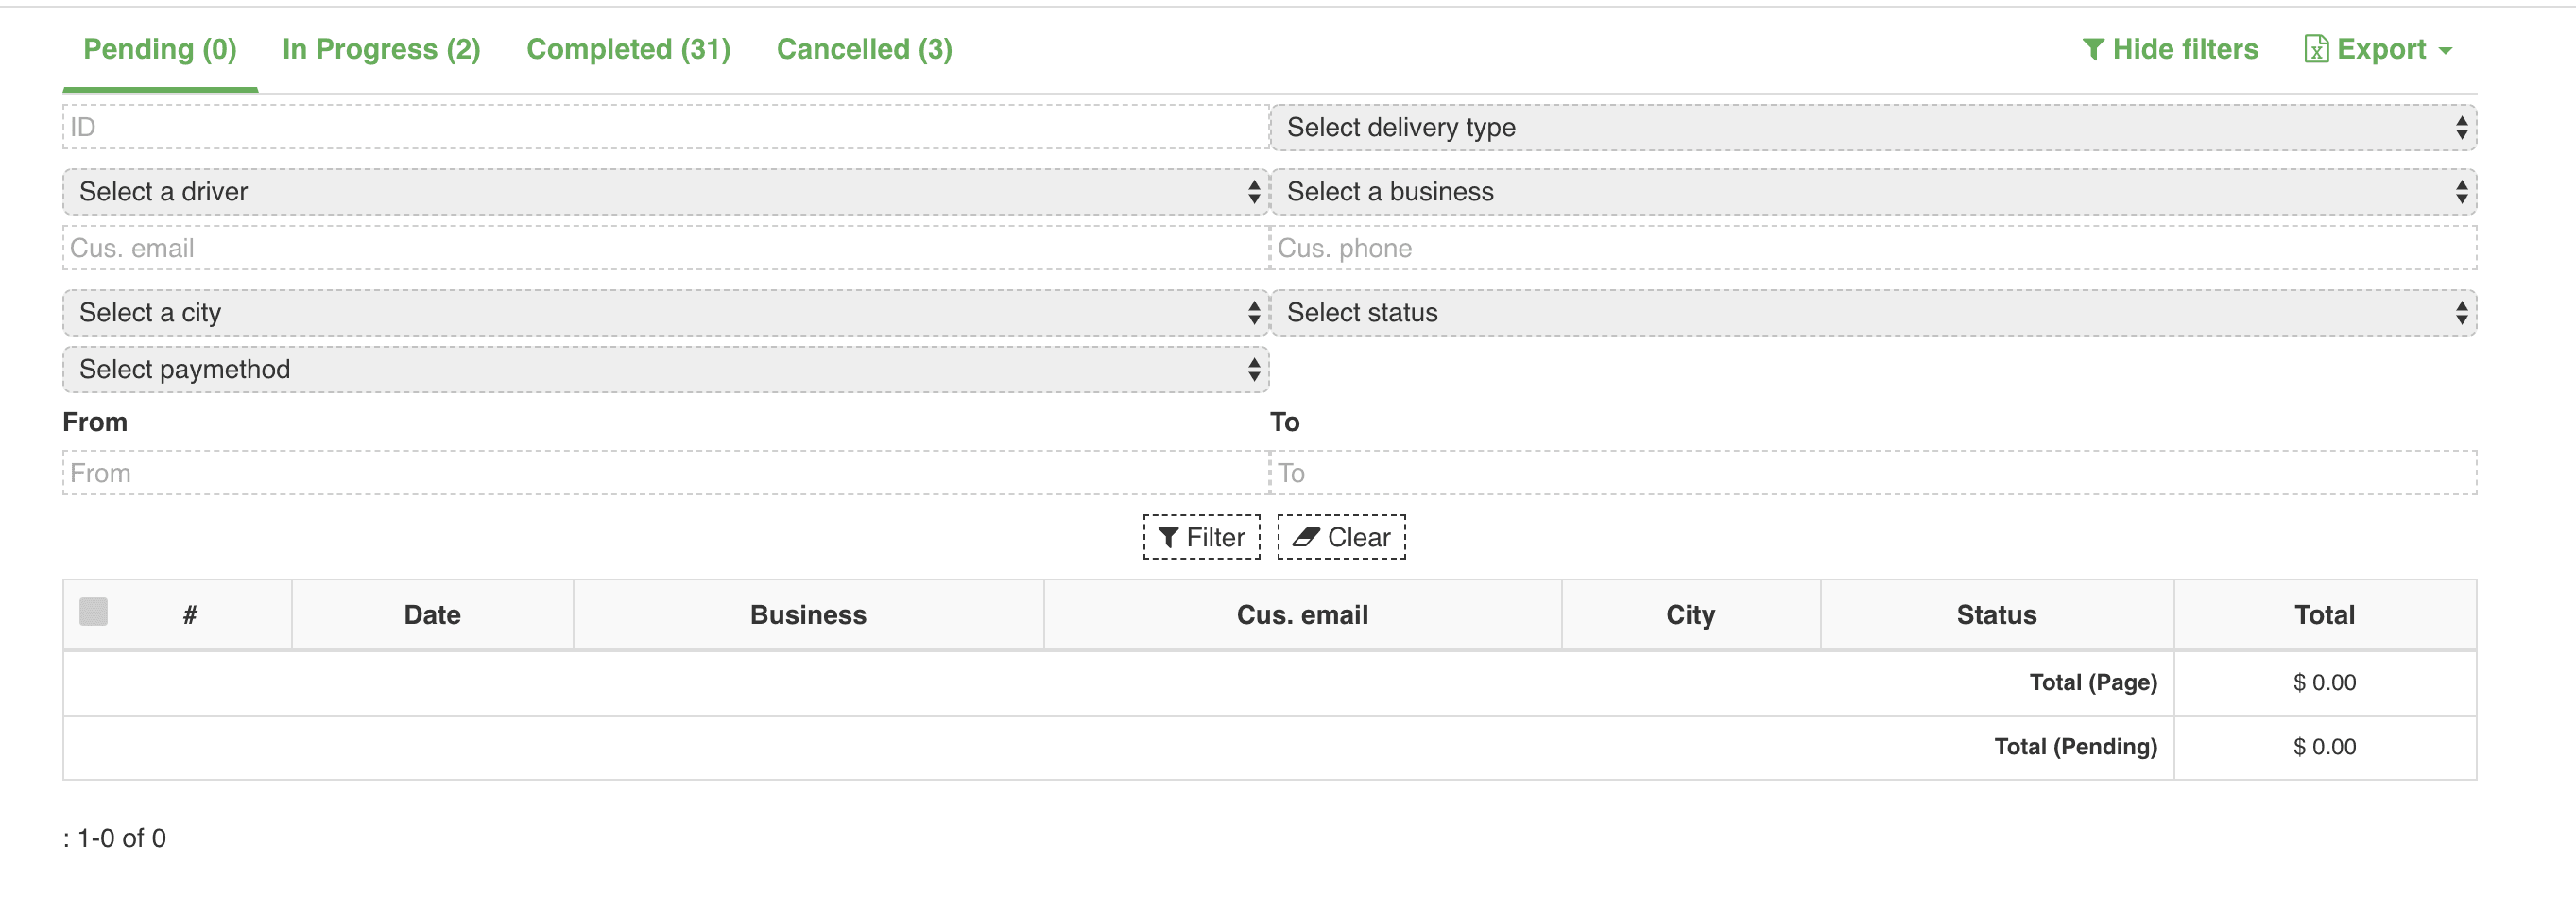Image resolution: width=2576 pixels, height=898 pixels.
Task: Expand the Select a business dropdown
Action: (1873, 192)
